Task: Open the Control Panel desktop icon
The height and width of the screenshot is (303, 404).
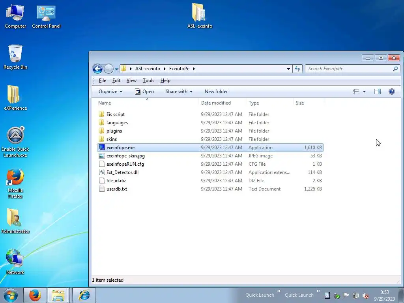Action: 46,16
